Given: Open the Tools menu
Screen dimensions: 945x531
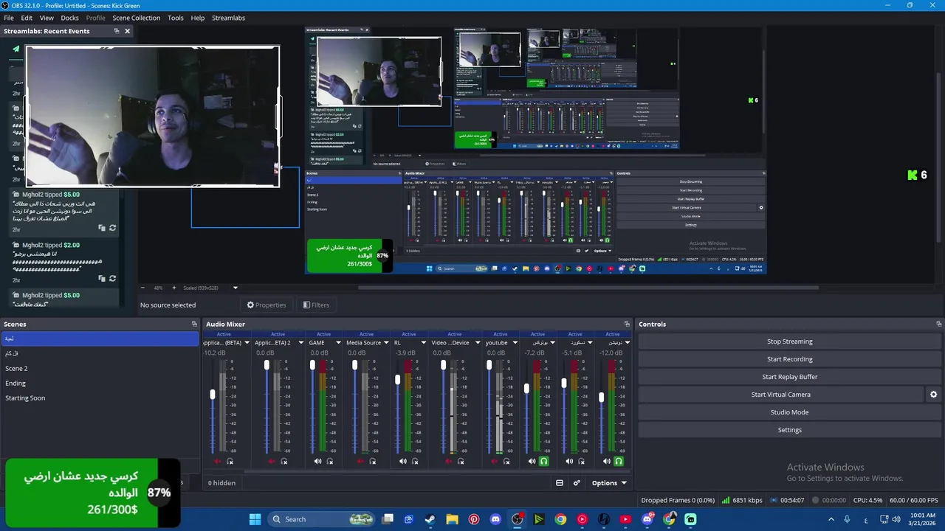Looking at the screenshot, I should click(x=176, y=18).
